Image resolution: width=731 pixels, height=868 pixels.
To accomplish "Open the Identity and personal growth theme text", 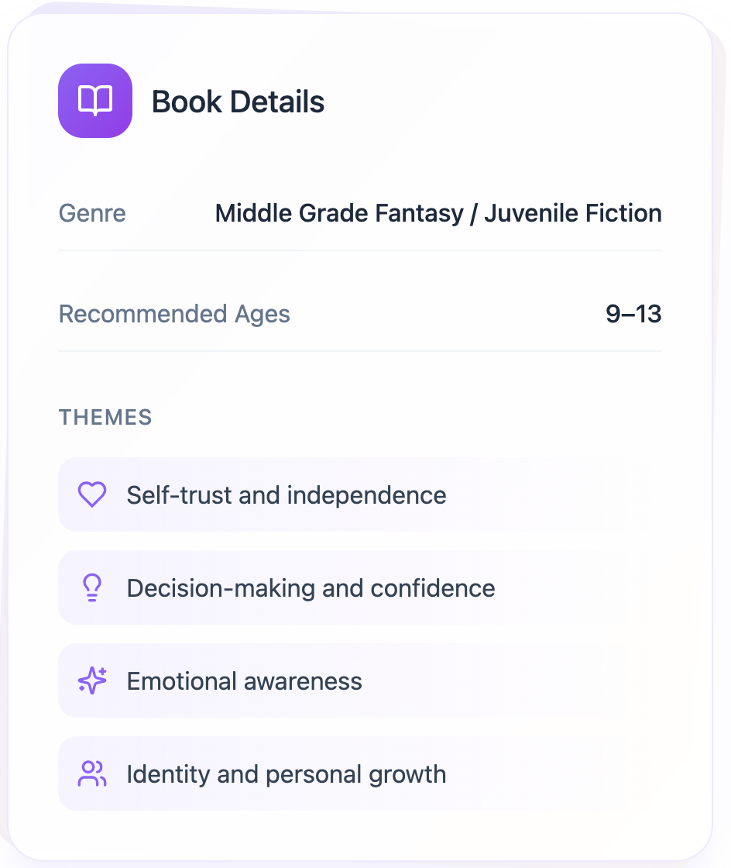I will coord(287,774).
